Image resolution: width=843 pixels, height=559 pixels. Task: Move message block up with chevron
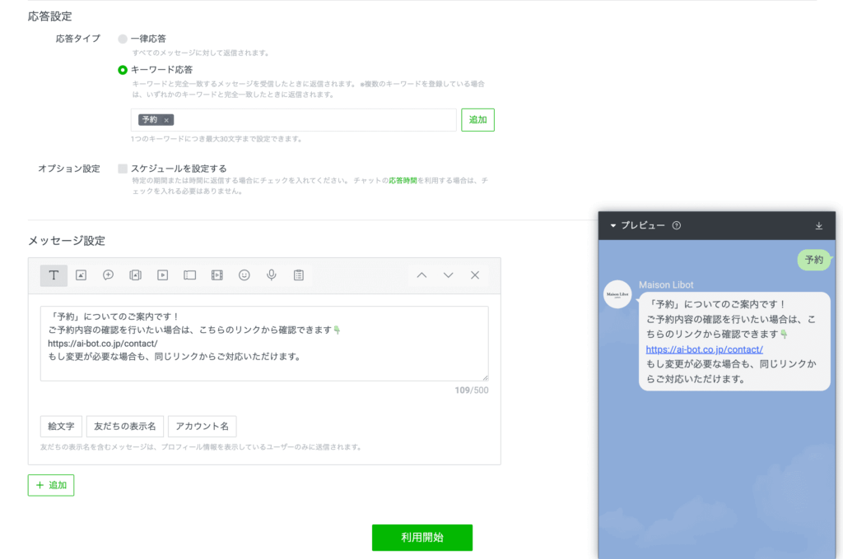pos(421,275)
